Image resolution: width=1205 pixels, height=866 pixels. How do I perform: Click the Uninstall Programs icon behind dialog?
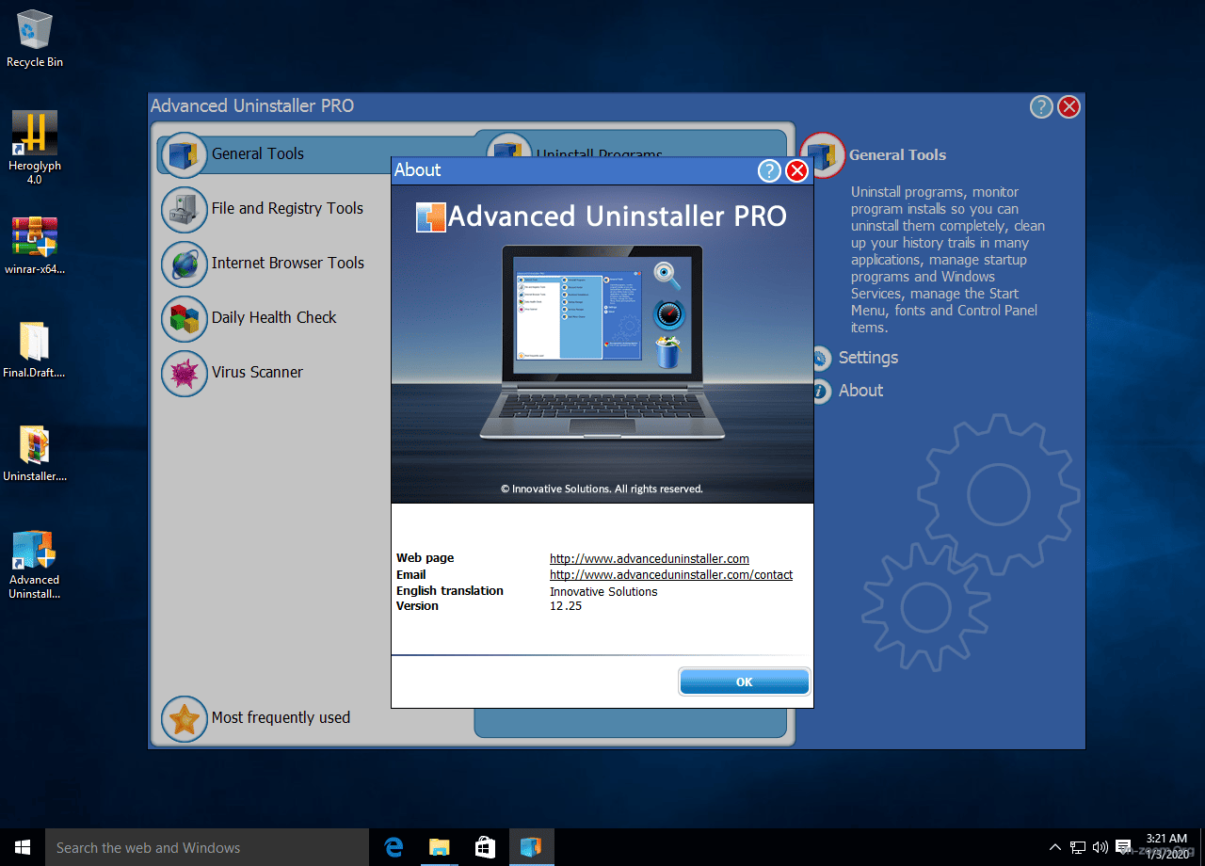coord(508,147)
